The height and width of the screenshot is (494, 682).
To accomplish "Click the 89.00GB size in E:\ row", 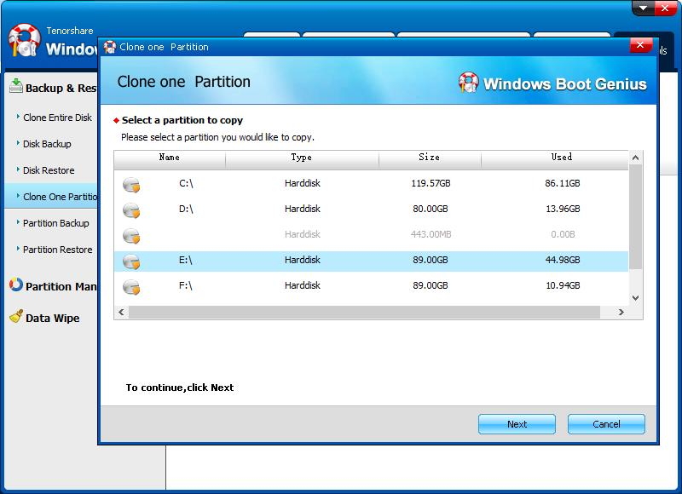I will coord(431,260).
